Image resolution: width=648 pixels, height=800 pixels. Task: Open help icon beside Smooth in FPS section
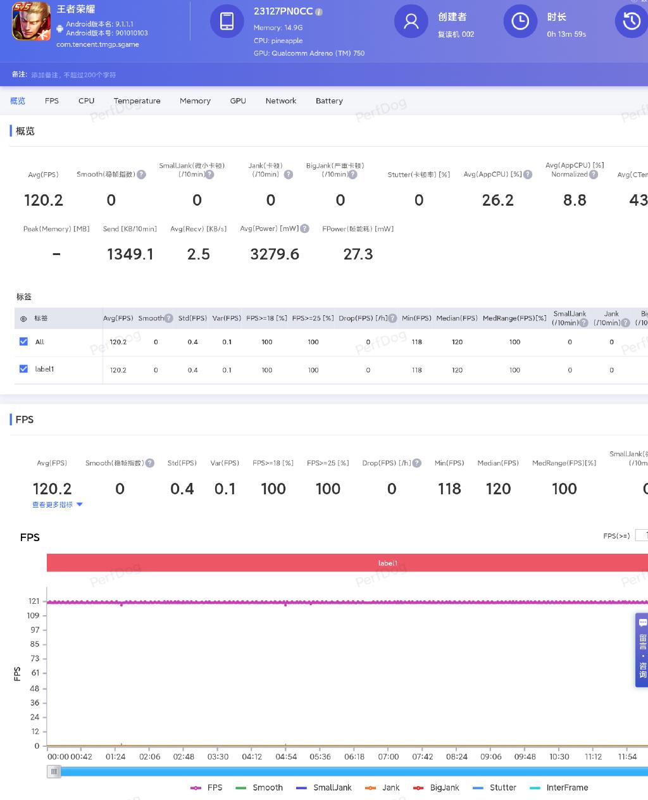click(x=150, y=463)
